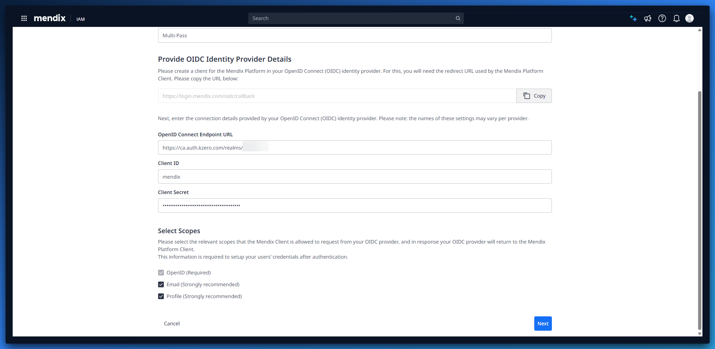Click the Mendix logo
Screen dimensions: 715x349
(50, 18)
